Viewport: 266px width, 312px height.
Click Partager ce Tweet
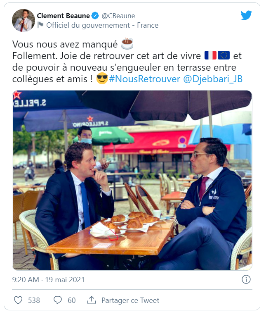click(x=130, y=300)
